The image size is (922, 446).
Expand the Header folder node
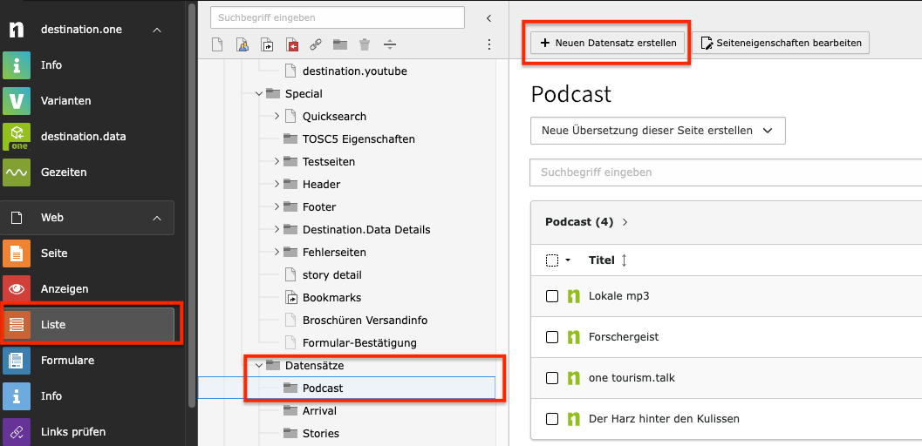277,185
